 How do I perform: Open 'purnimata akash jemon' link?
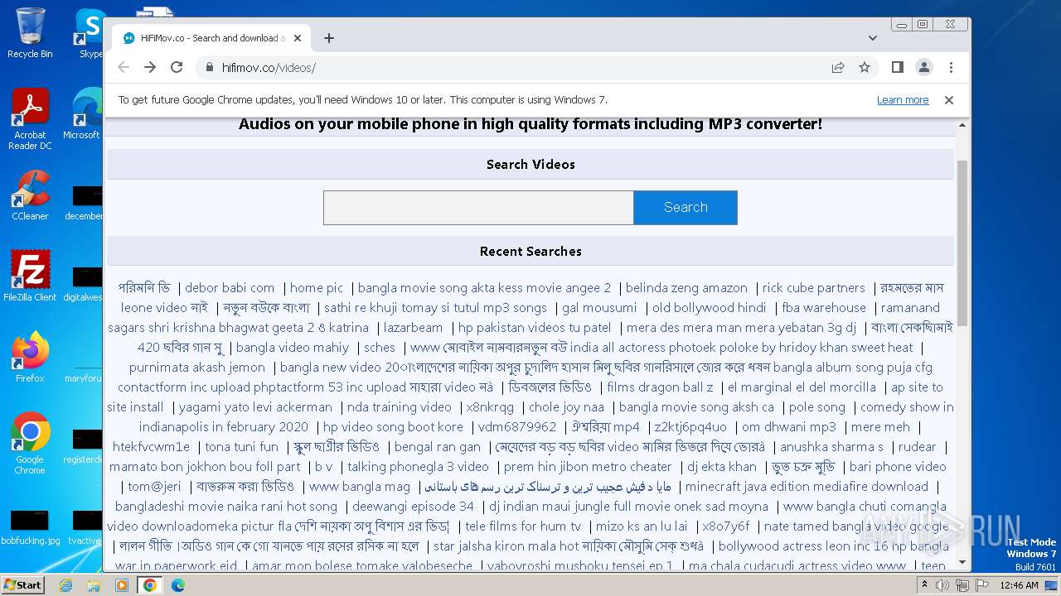coord(197,368)
